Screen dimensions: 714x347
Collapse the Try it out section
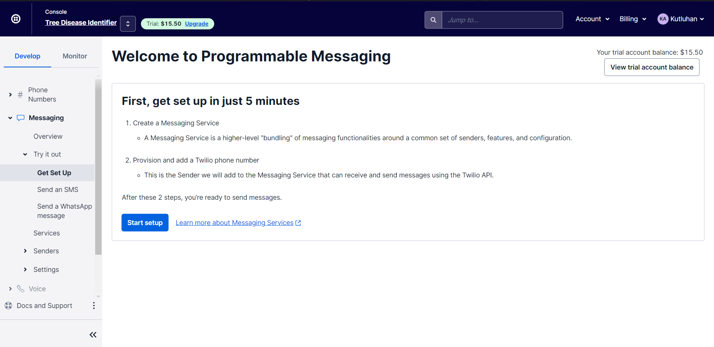25,154
